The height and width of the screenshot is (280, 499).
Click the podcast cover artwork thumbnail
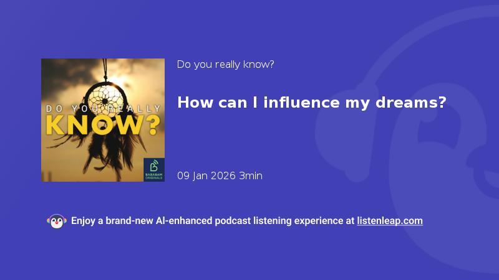(x=103, y=120)
